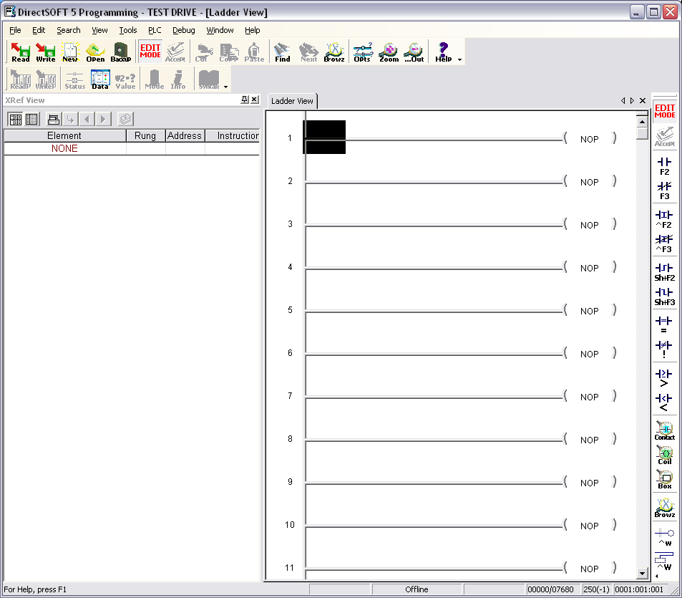Open the View menu
The image size is (682, 598).
pyautogui.click(x=99, y=30)
